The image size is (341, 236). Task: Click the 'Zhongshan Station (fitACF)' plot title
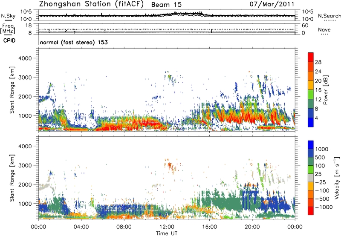[92, 4]
